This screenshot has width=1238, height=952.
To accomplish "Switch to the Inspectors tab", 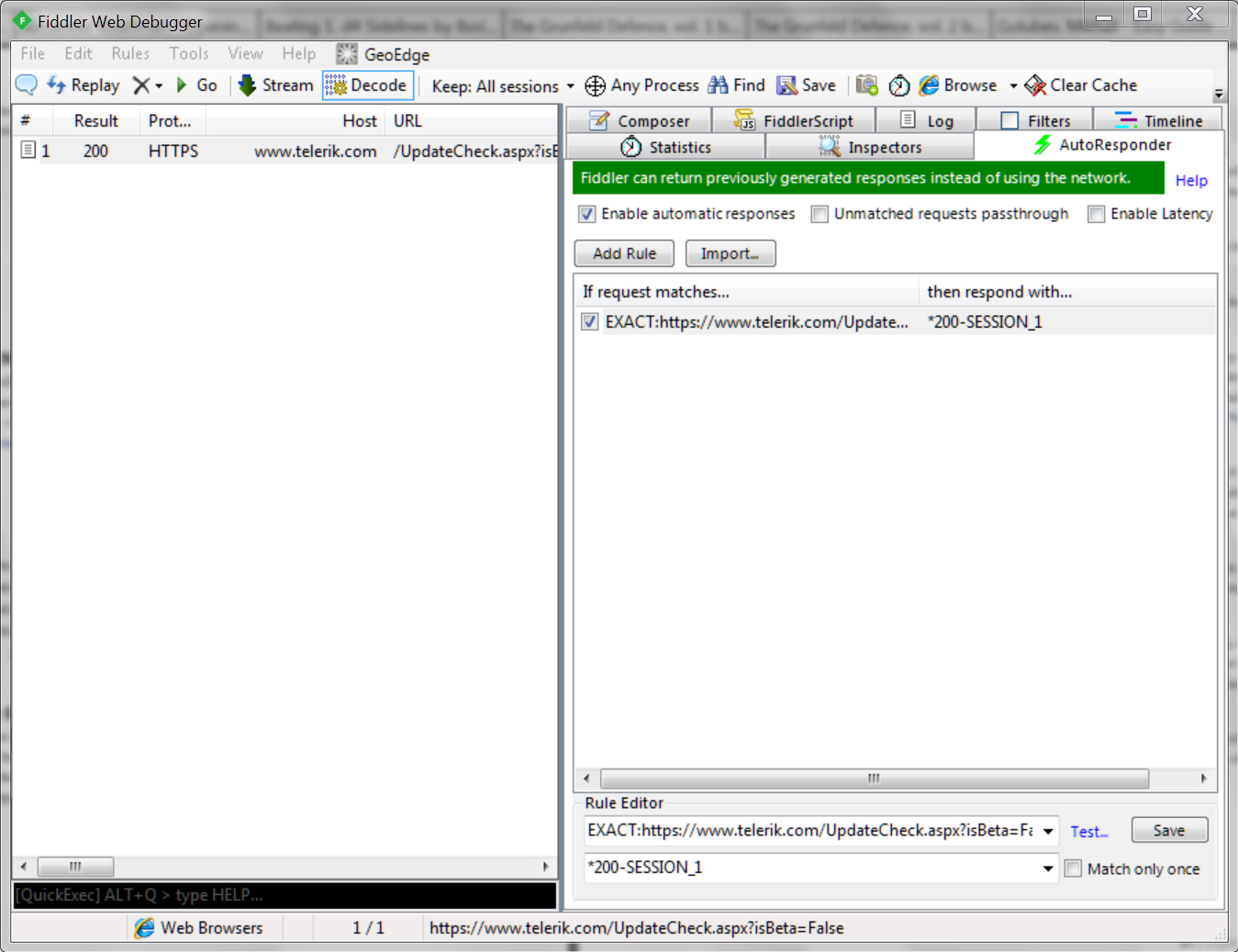I will point(870,147).
